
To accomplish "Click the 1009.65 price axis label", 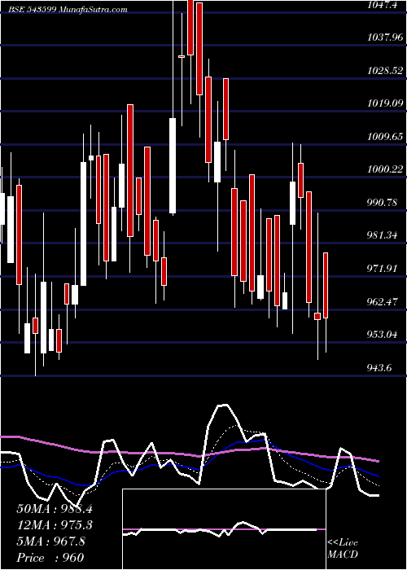I will (x=384, y=136).
